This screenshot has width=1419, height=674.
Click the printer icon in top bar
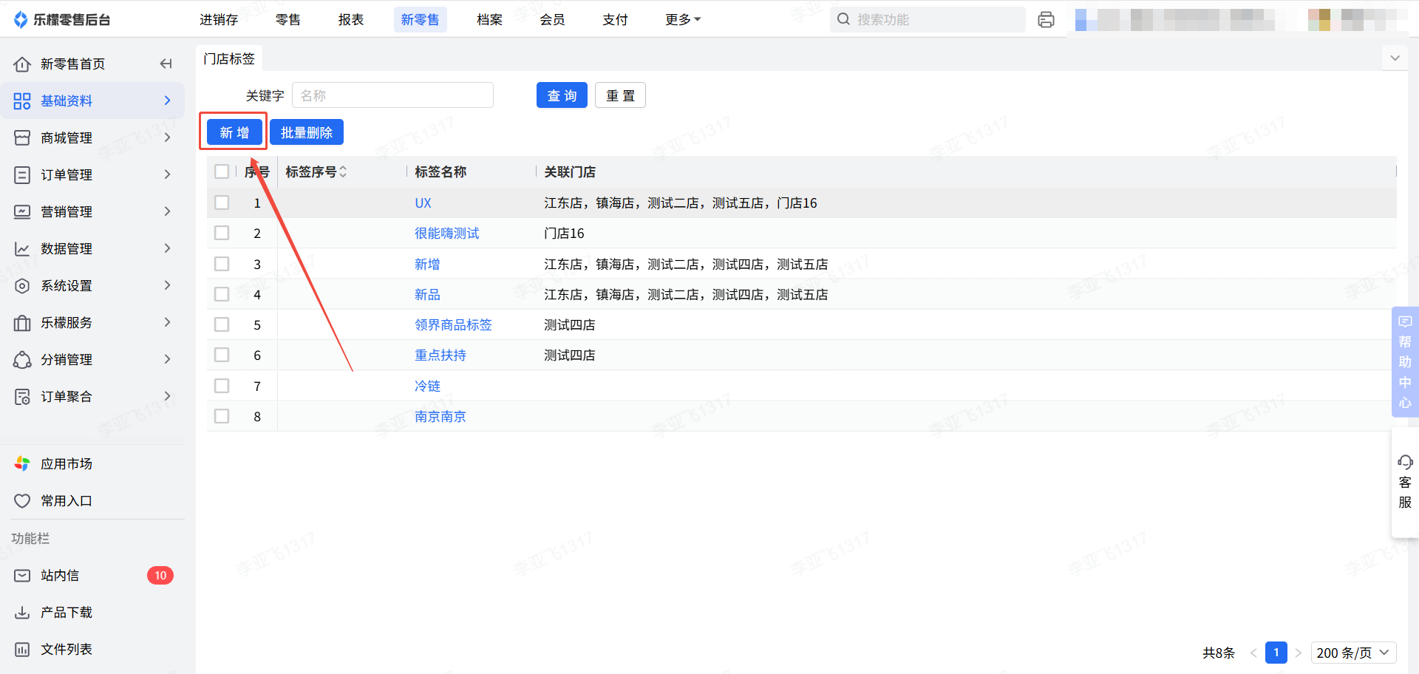tap(1046, 19)
